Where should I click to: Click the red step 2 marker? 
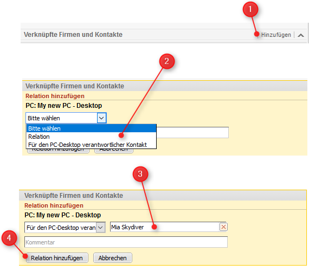(x=167, y=61)
